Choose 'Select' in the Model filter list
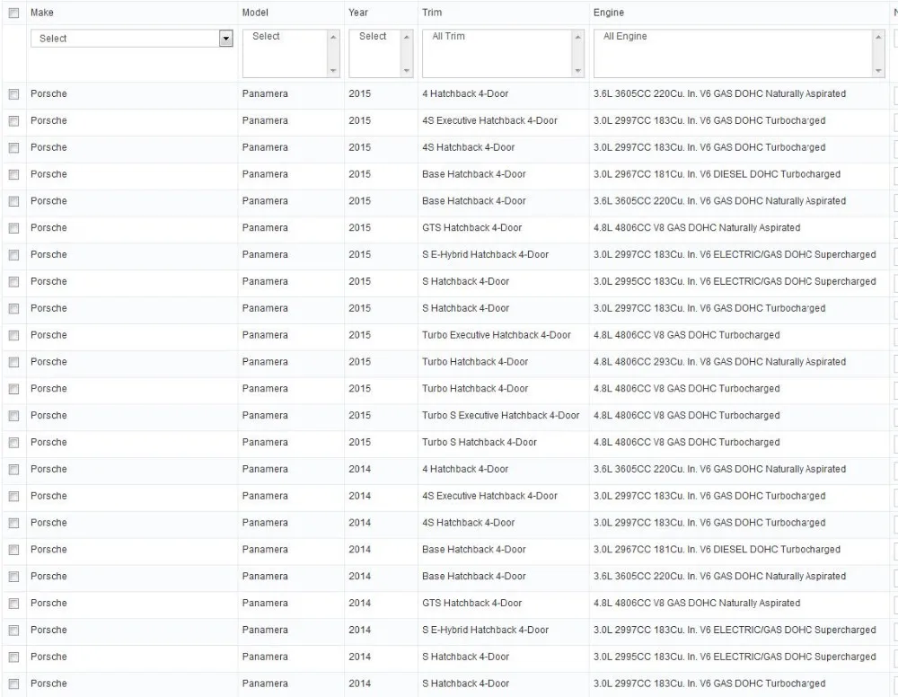 267,36
